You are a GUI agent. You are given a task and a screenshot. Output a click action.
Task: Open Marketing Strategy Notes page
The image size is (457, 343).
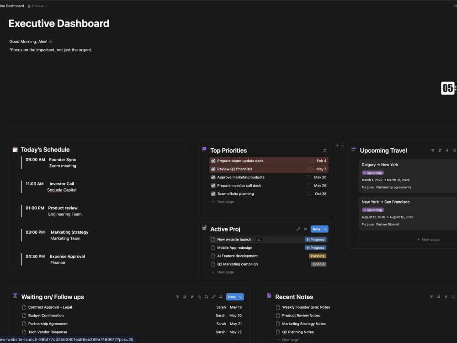(x=304, y=324)
